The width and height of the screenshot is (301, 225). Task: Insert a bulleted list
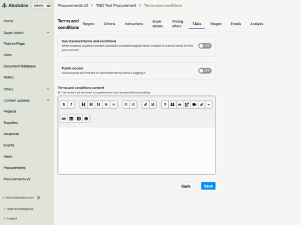126,104
